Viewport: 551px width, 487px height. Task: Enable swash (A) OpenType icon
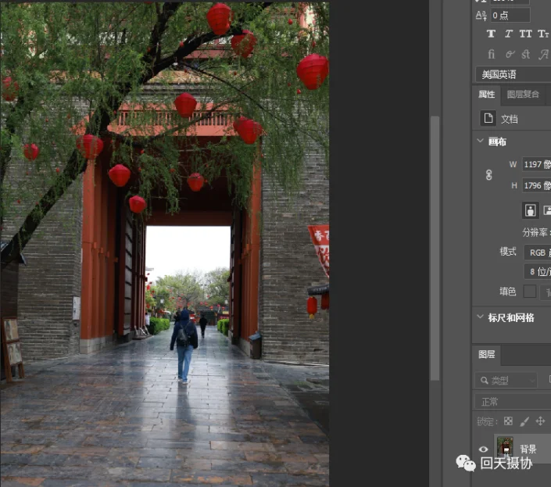544,54
